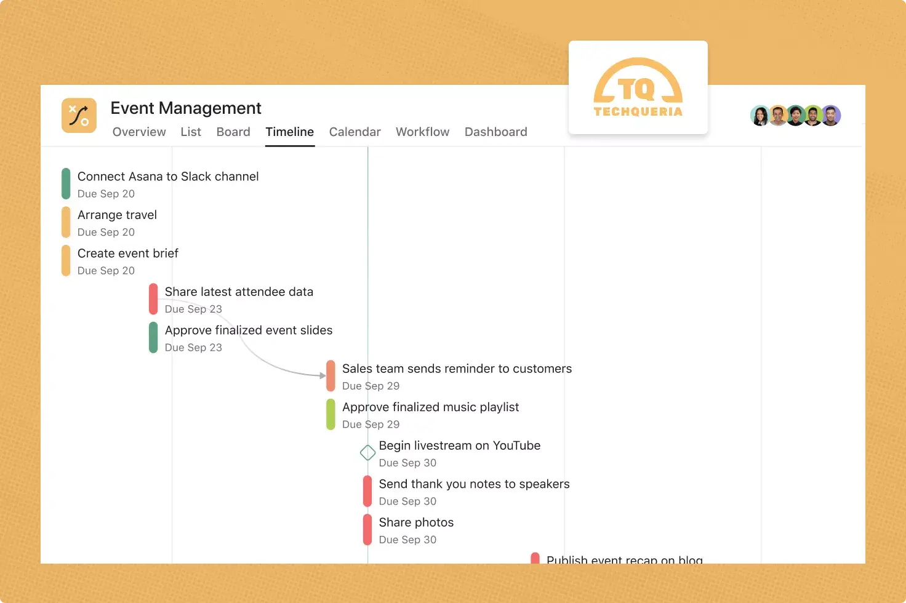Select the red bar for Share latest attendee data
The width and height of the screenshot is (906, 603).
(153, 298)
